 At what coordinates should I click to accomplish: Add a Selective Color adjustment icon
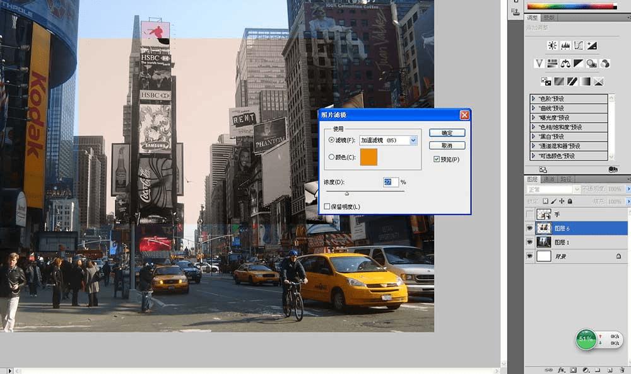[598, 82]
